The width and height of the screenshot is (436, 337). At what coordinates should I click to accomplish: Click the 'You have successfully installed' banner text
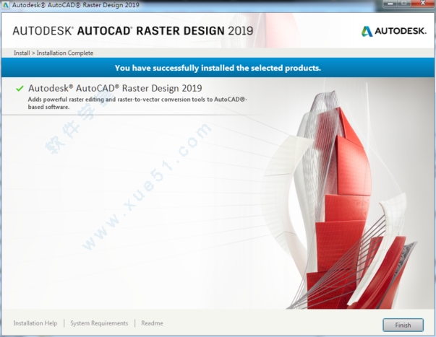[x=218, y=68]
